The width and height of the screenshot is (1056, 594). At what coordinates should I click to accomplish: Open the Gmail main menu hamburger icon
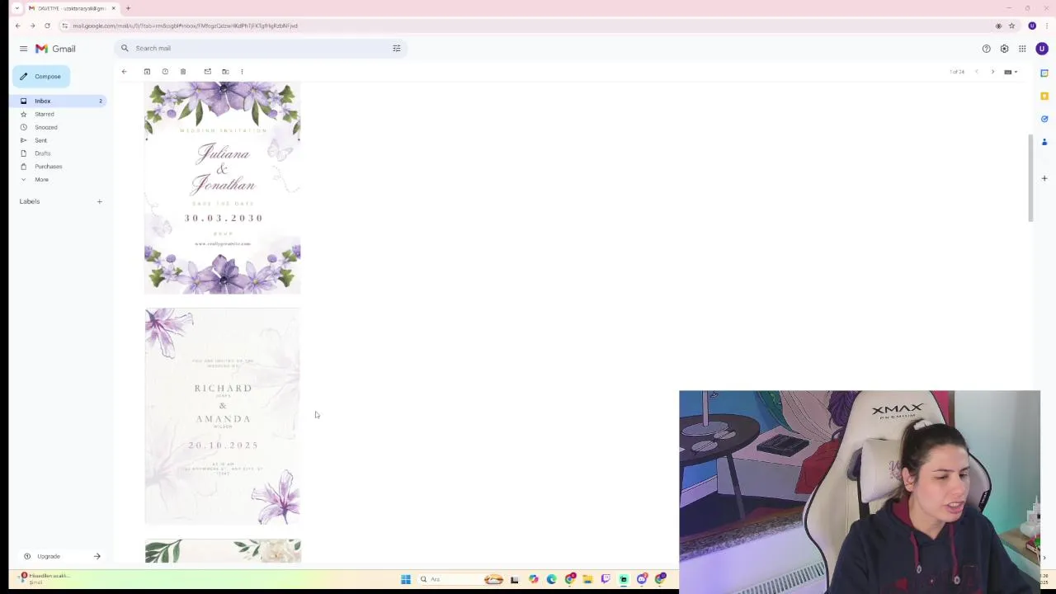point(23,49)
